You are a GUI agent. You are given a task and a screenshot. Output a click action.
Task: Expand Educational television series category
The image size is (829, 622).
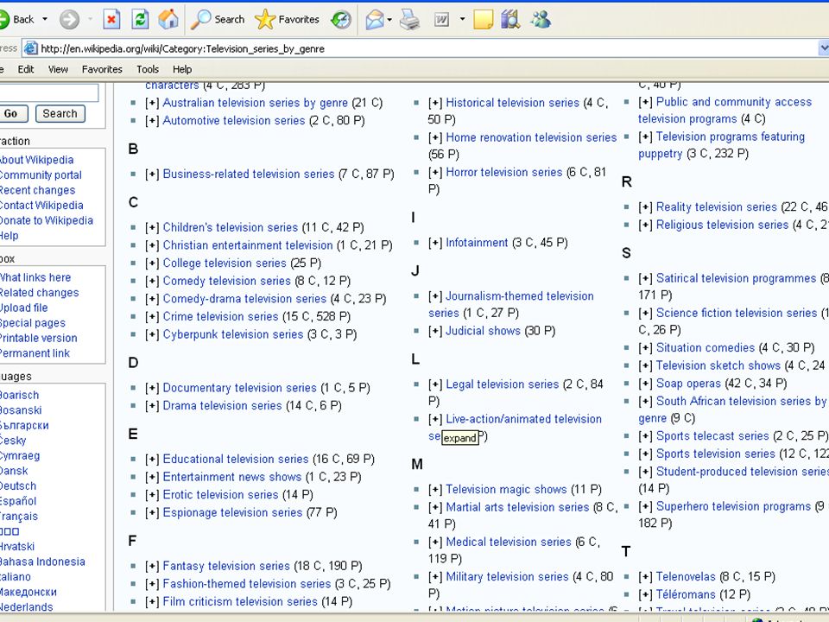point(152,459)
